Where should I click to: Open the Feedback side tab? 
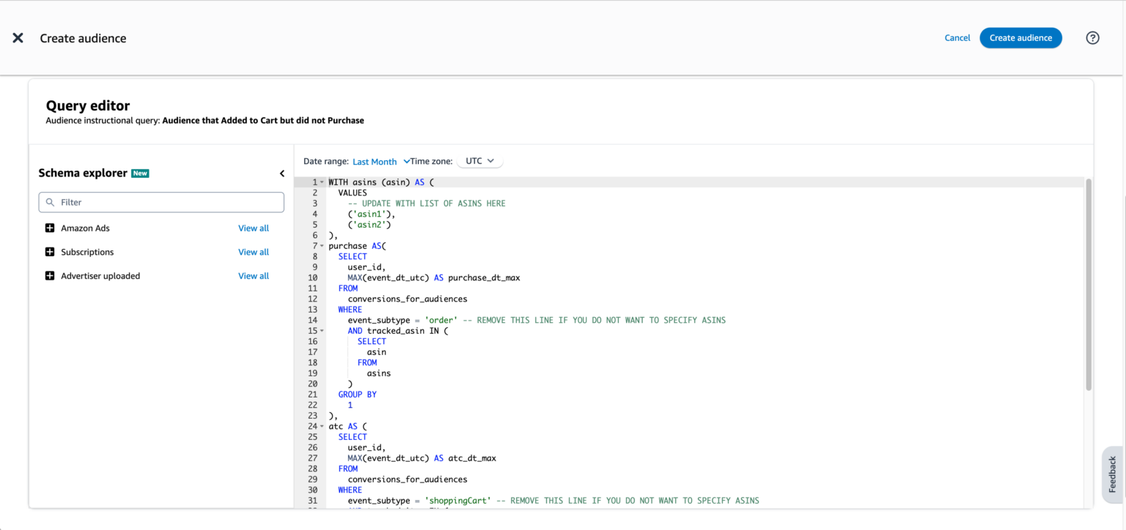click(x=1112, y=474)
